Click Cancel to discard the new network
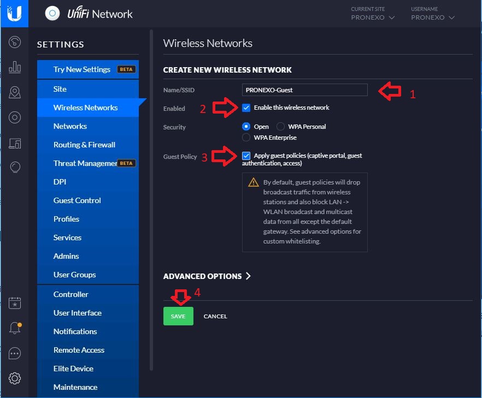This screenshot has width=482, height=398. coord(215,316)
